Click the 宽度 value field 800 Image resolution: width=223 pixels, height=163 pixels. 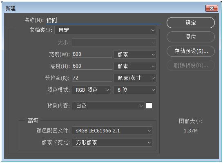92,54
